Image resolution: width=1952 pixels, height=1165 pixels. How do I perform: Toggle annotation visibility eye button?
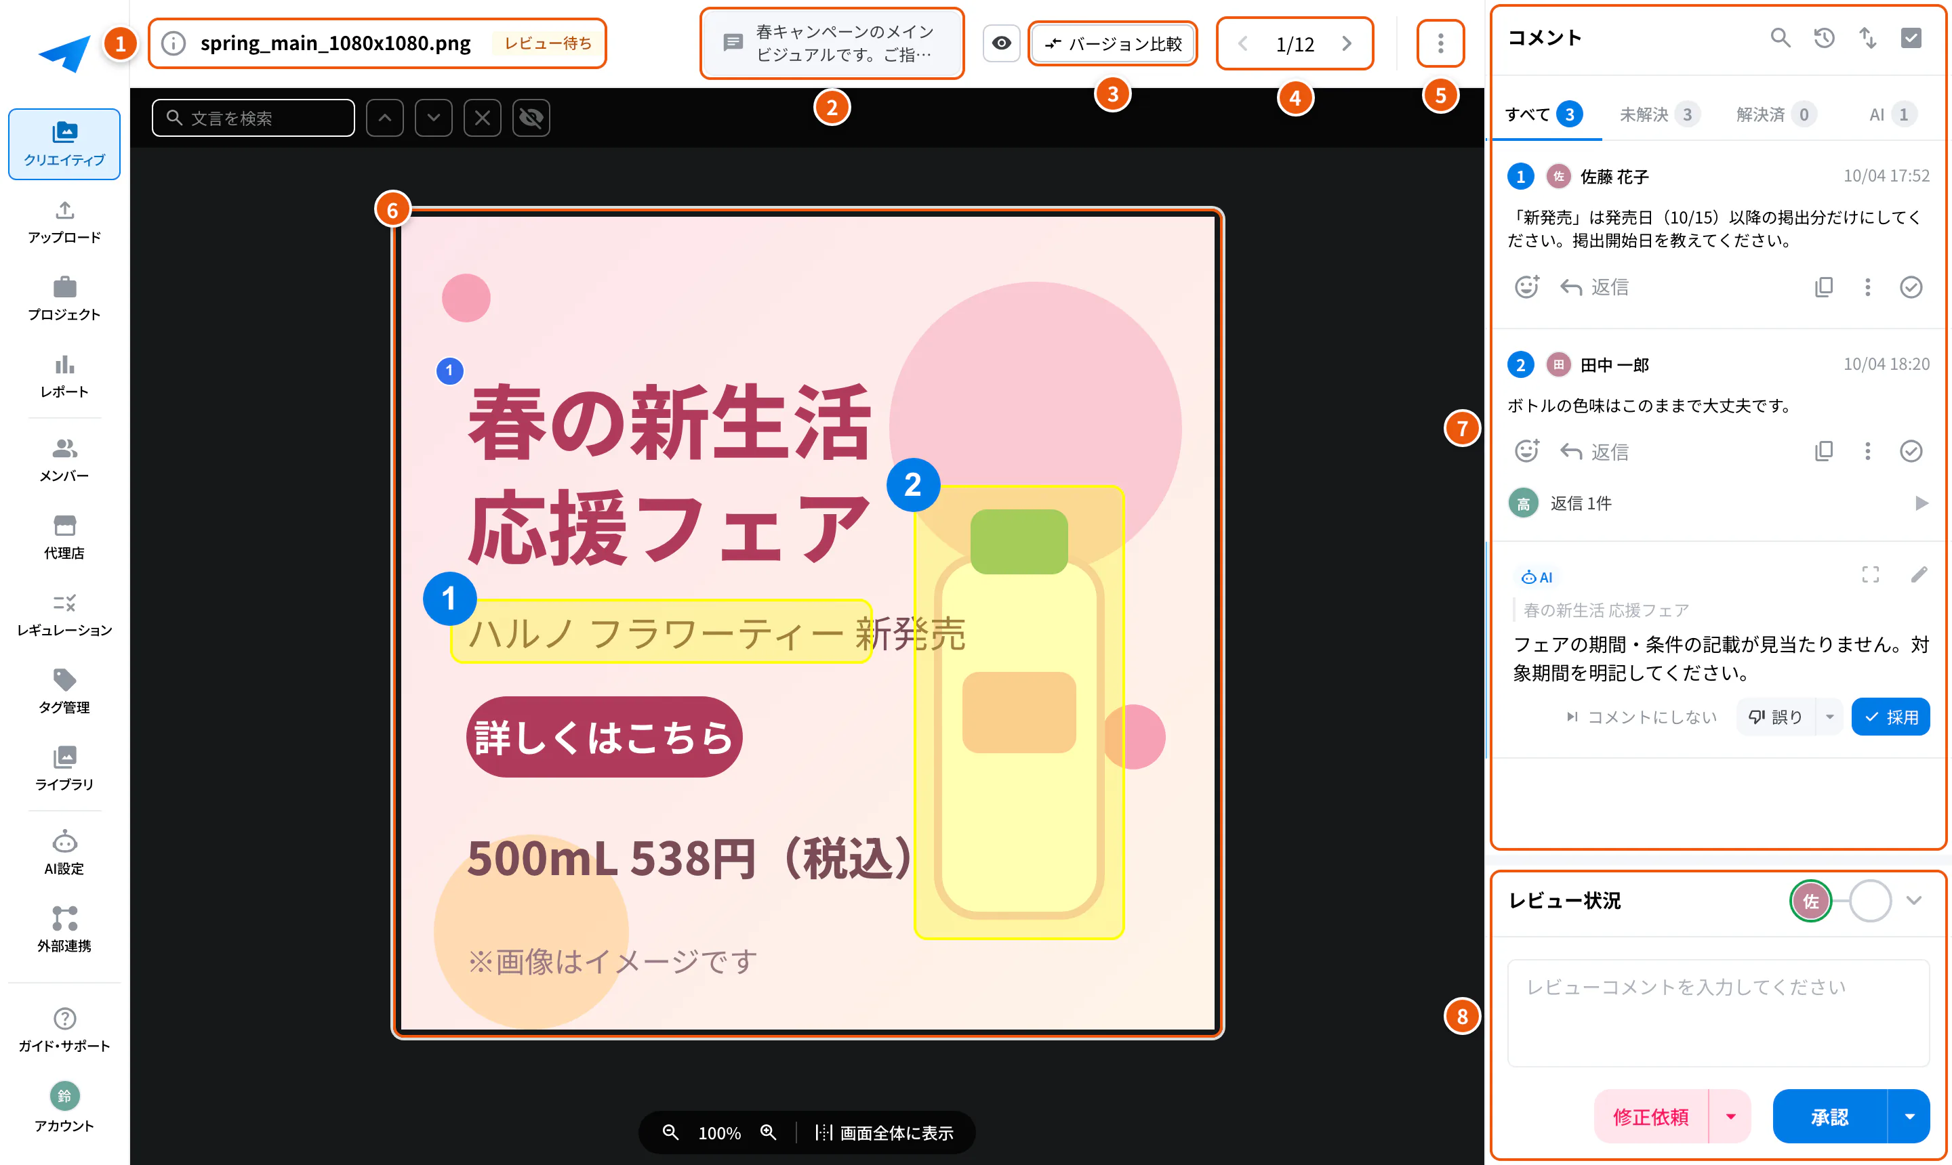(x=1001, y=43)
